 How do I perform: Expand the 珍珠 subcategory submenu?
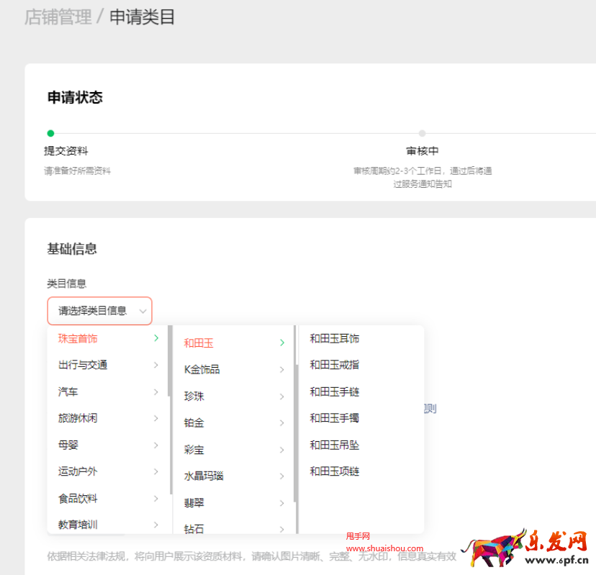tap(281, 396)
